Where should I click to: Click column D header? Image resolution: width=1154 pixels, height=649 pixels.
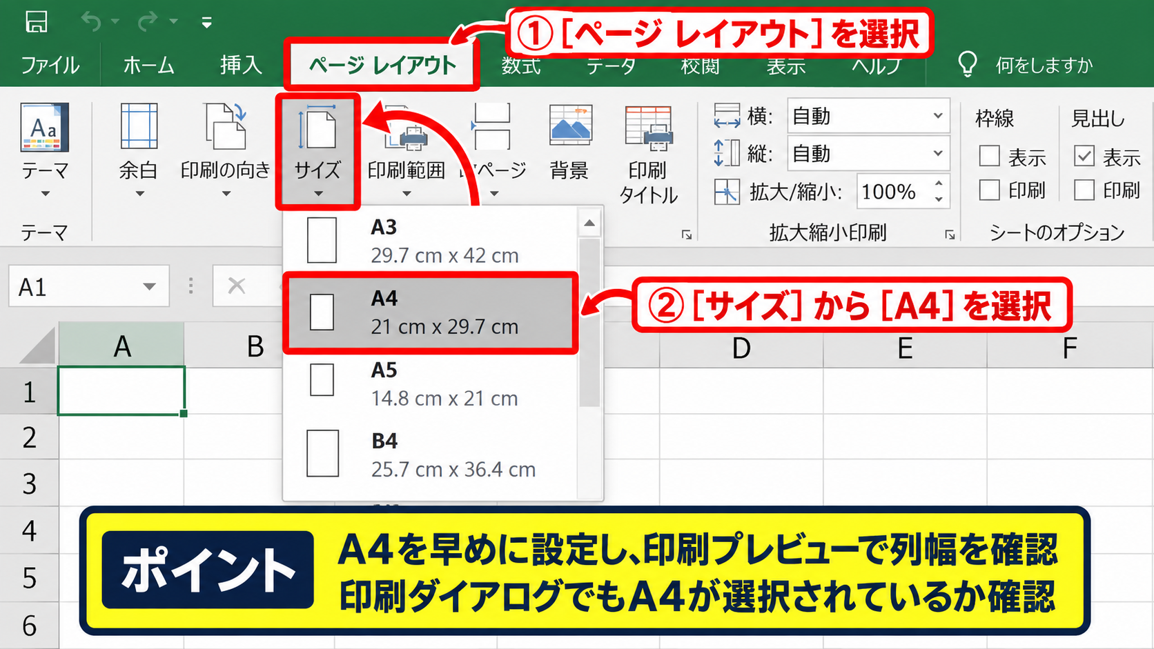(x=741, y=348)
